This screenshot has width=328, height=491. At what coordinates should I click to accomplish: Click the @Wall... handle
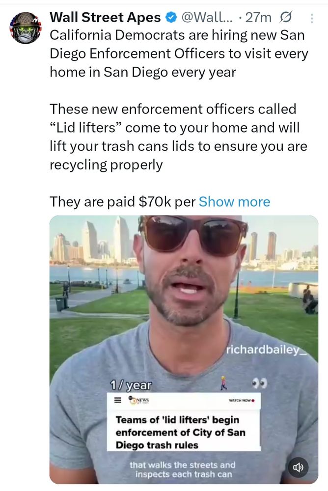207,18
